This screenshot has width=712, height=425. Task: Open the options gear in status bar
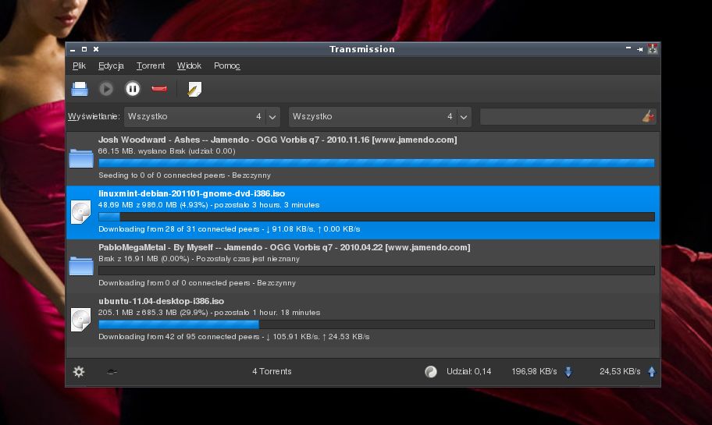[79, 372]
